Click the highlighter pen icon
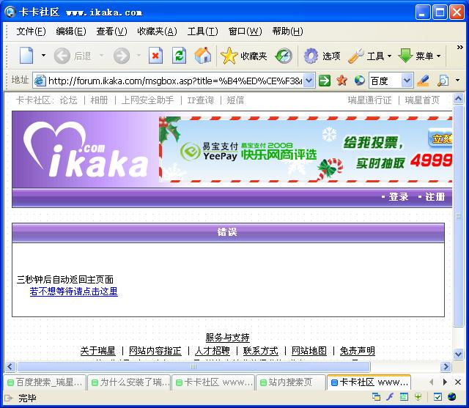 point(424,81)
